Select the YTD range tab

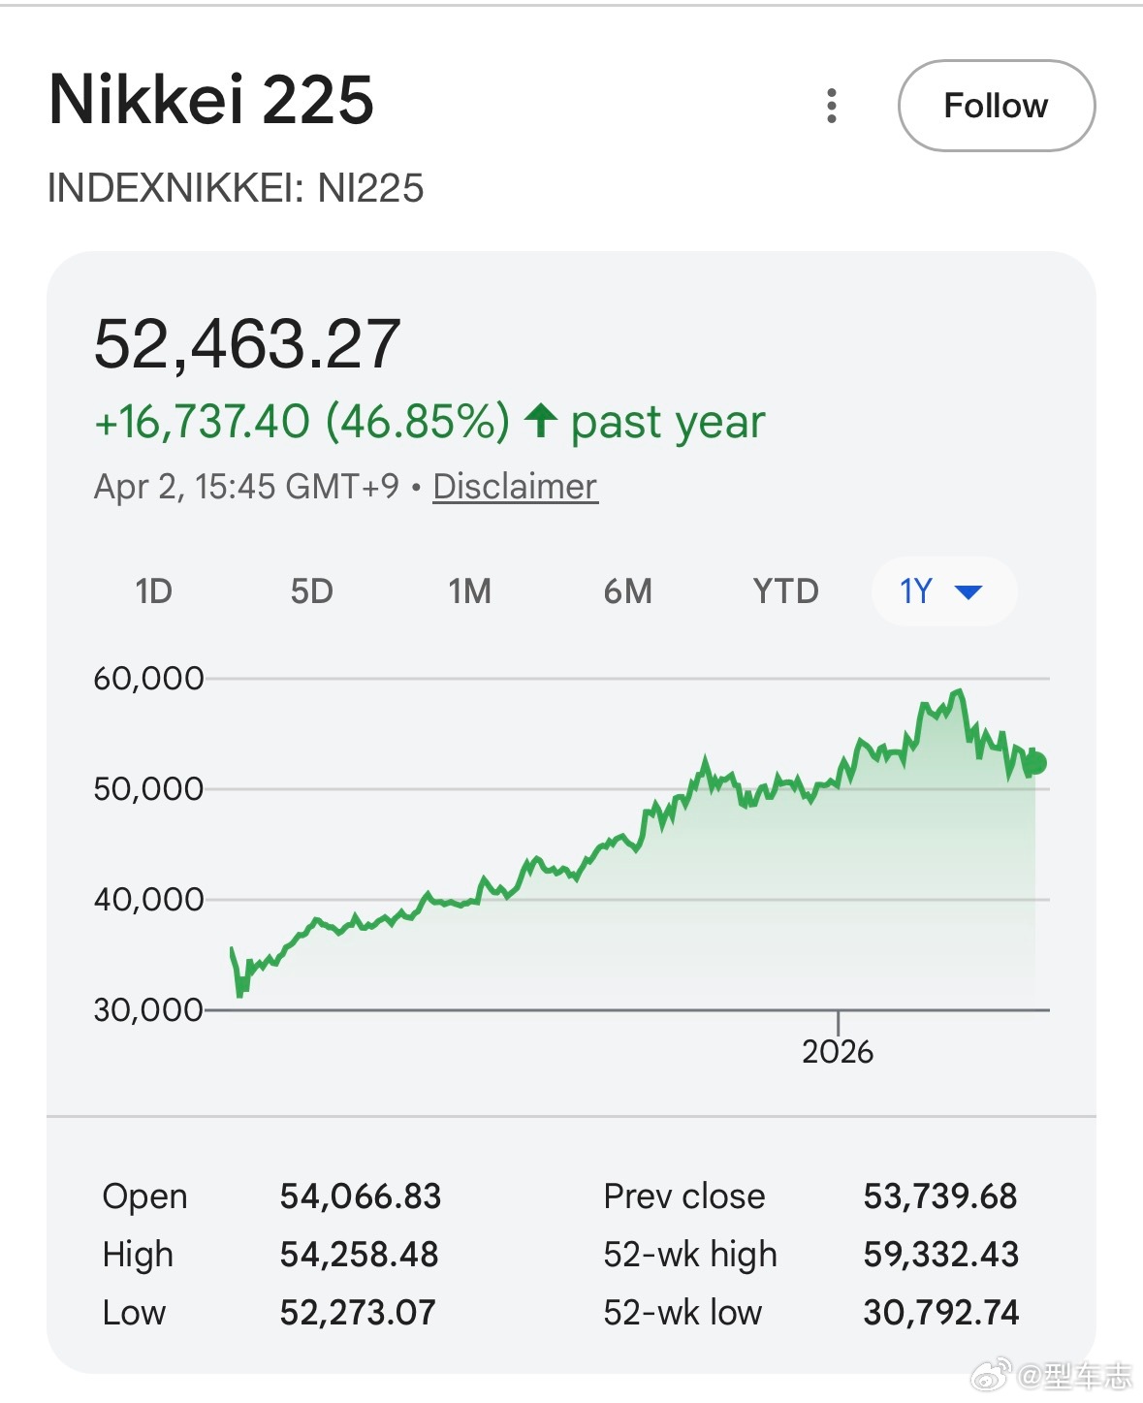coord(785,590)
